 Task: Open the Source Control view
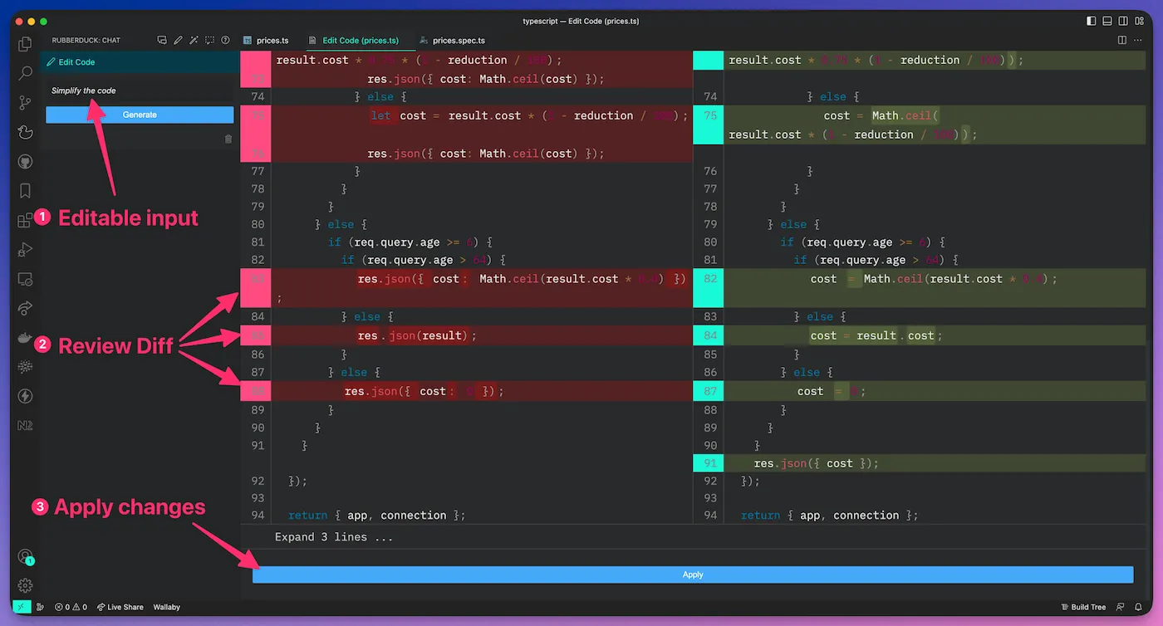click(x=25, y=103)
